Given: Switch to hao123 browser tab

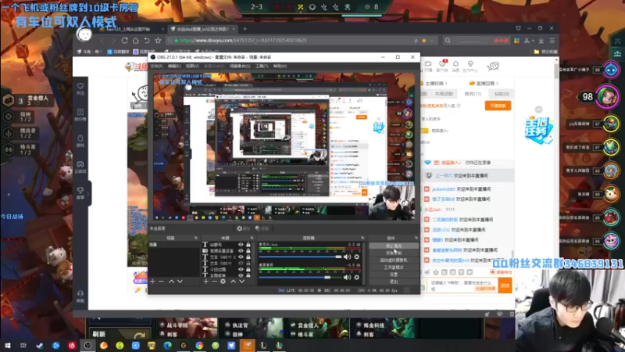Looking at the screenshot, I should 130,29.
